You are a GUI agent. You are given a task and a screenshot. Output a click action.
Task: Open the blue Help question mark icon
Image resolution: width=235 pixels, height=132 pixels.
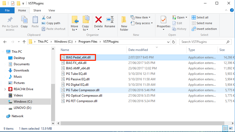[x=232, y=10]
